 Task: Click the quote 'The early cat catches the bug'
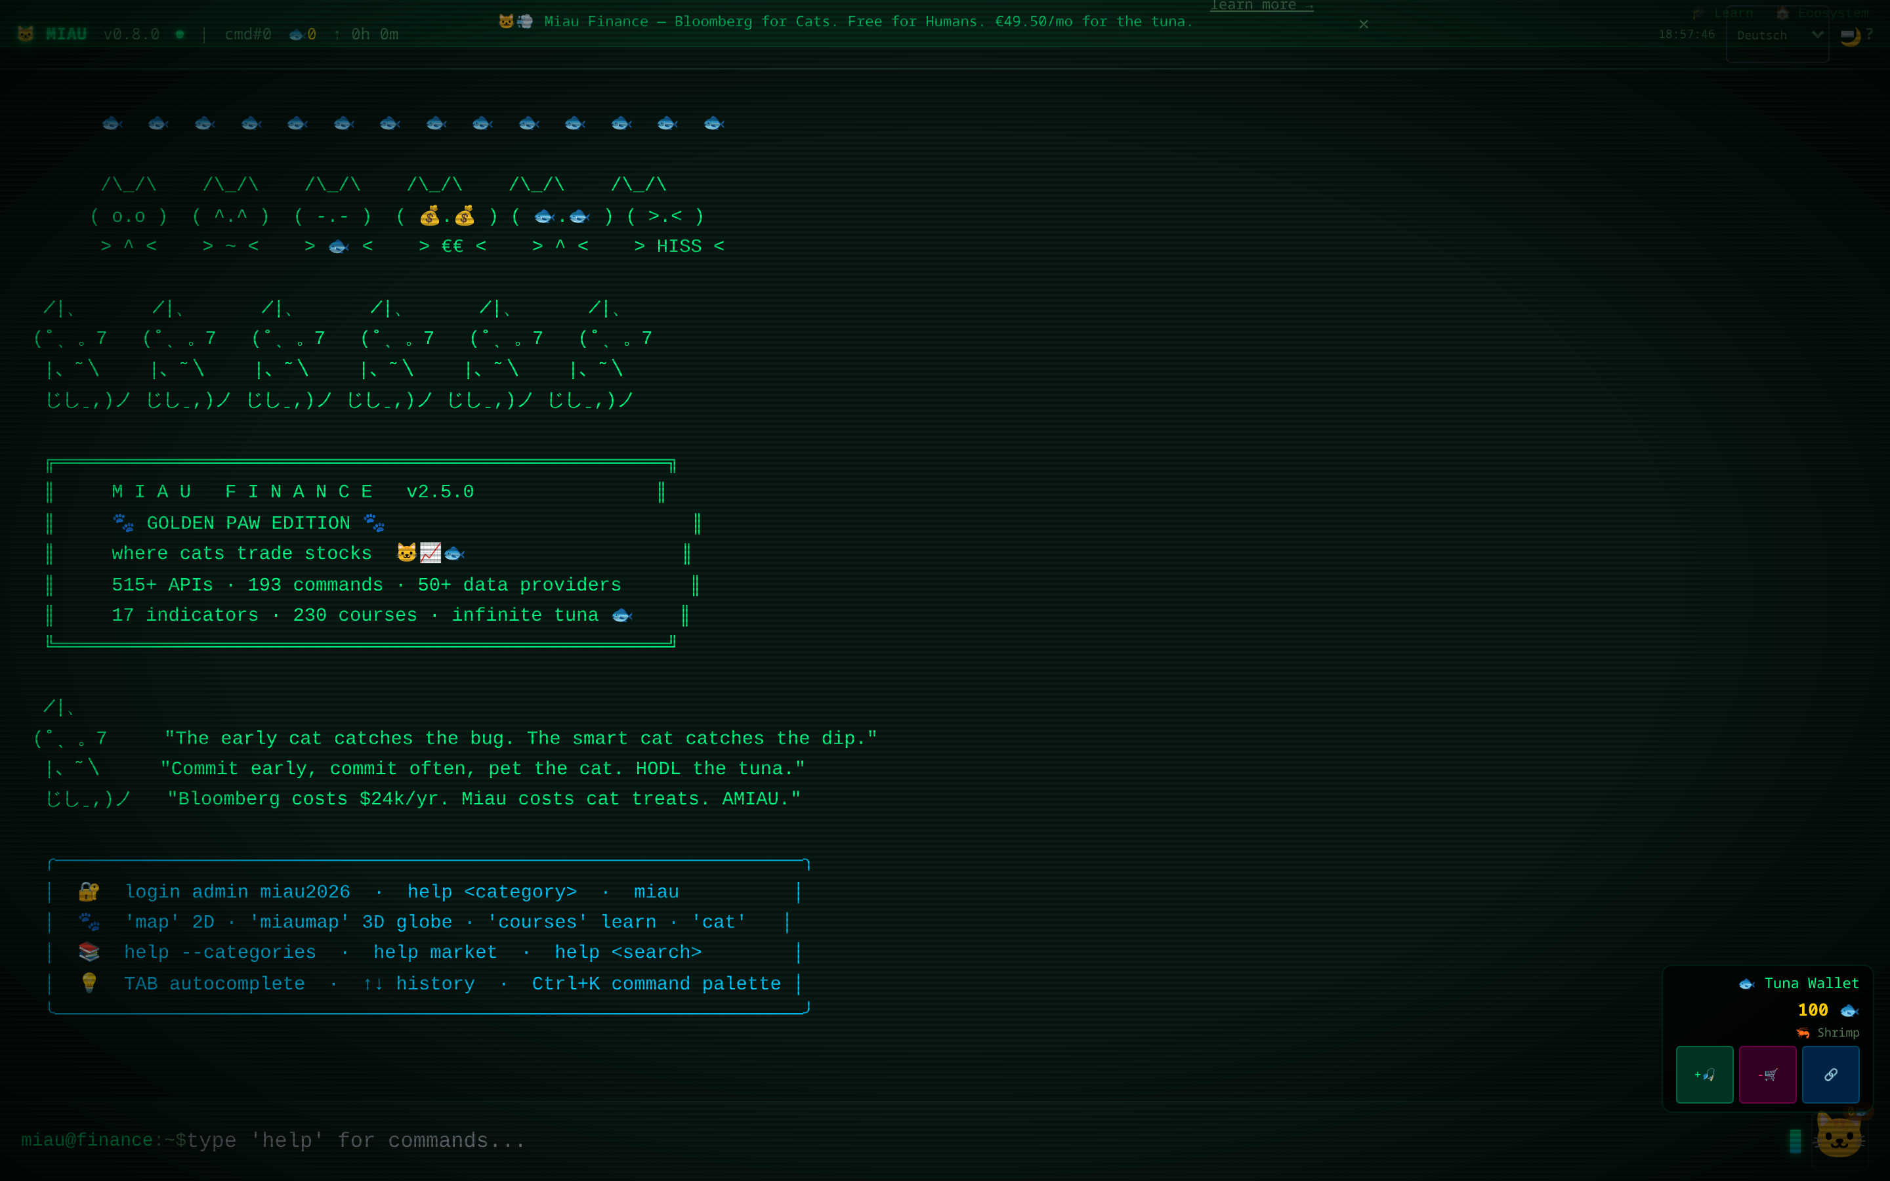[x=521, y=738]
